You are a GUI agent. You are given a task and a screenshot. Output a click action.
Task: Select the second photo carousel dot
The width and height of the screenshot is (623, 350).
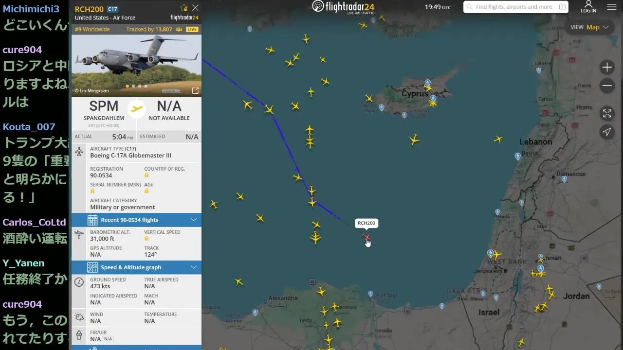(x=133, y=86)
